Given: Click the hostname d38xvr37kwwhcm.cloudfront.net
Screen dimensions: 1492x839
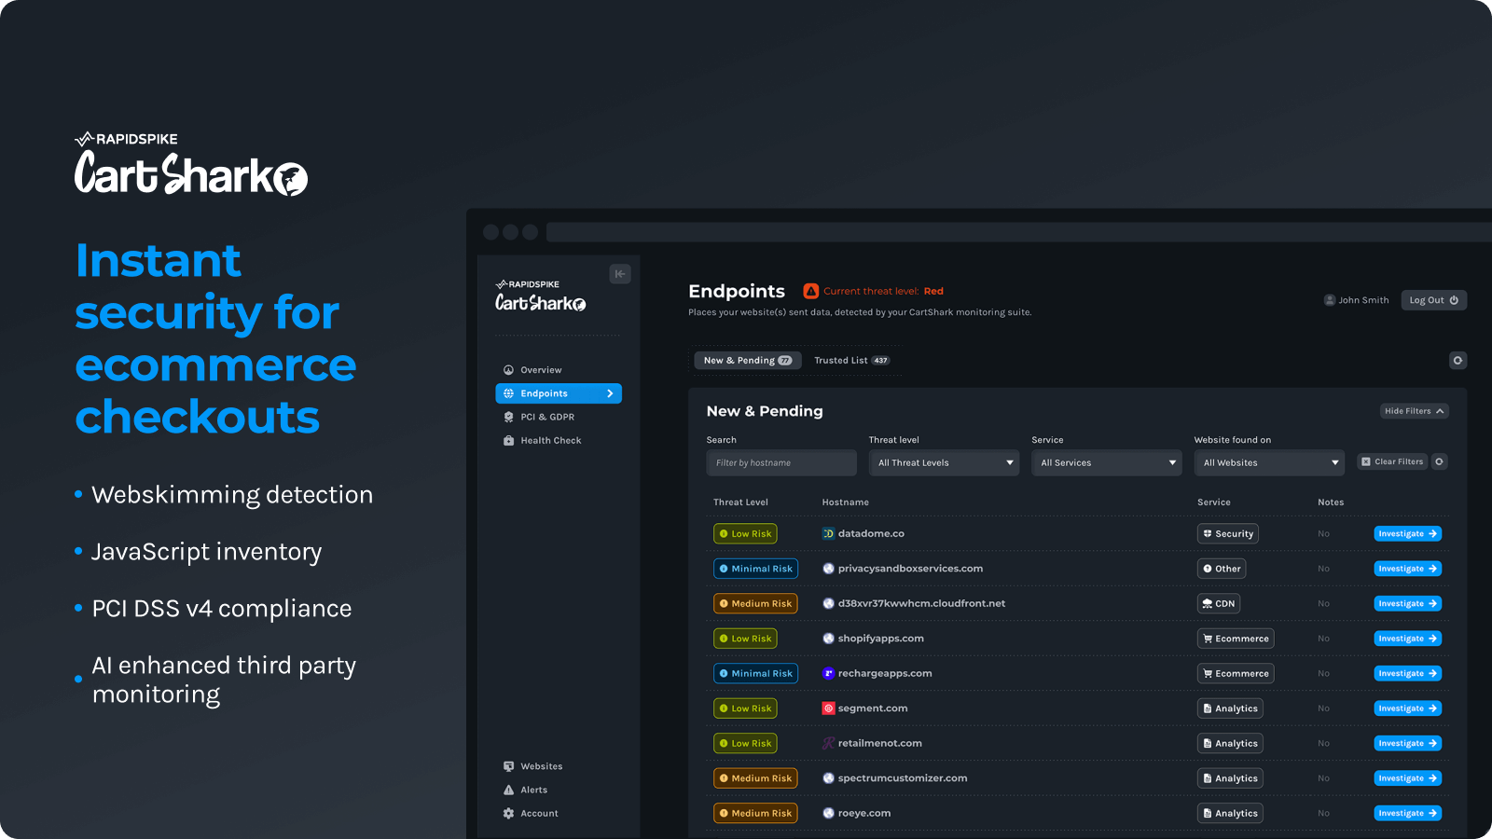Looking at the screenshot, I should click(x=921, y=604).
